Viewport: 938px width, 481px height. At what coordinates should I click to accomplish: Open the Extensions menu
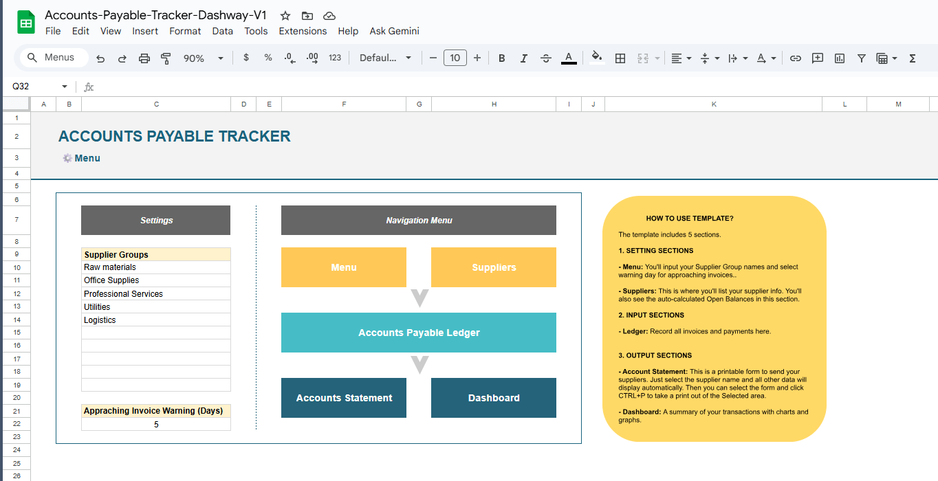pyautogui.click(x=303, y=31)
